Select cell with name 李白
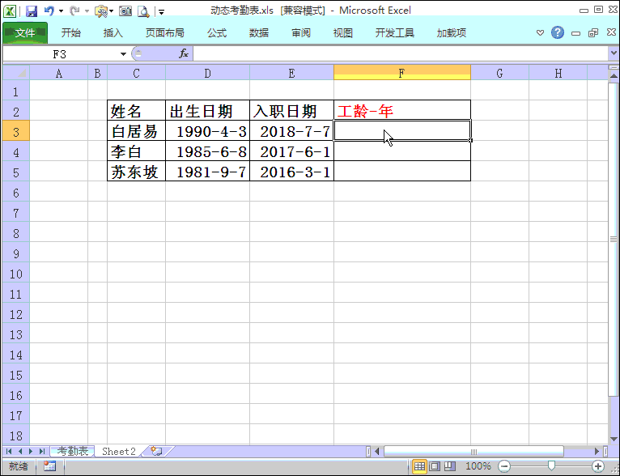The image size is (620, 476). (137, 151)
